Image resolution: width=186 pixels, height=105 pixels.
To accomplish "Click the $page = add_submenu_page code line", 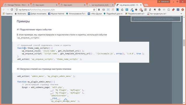I will tap(43, 87).
